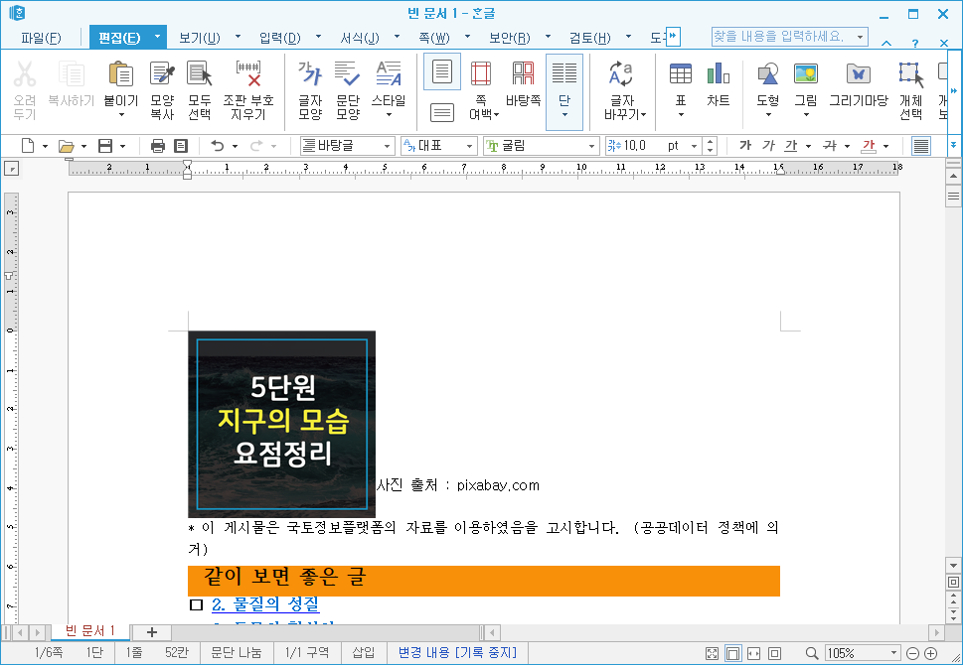Toggle justify paragraph alignment button
963x665 pixels.
click(x=920, y=146)
